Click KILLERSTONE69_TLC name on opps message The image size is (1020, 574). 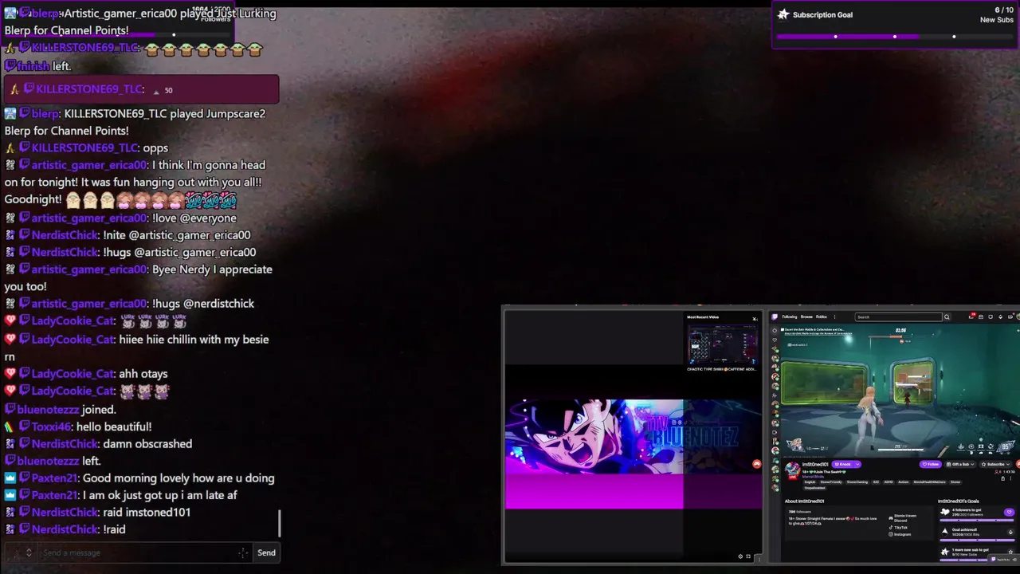point(84,147)
